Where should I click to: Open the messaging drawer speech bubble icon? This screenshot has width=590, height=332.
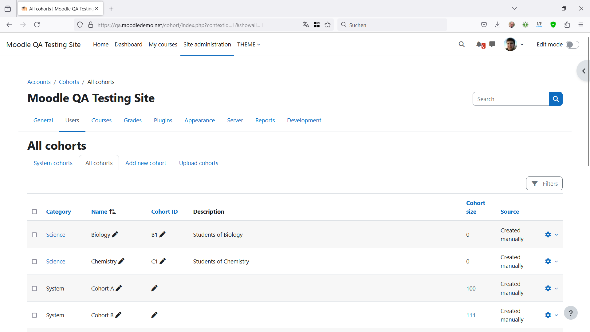pos(492,44)
